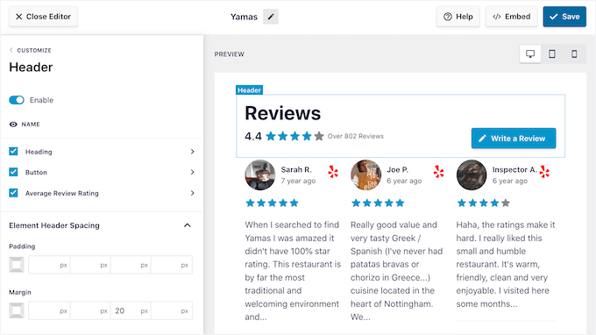The image size is (596, 335).
Task: Click the 4.4 average rating number
Action: [x=253, y=136]
